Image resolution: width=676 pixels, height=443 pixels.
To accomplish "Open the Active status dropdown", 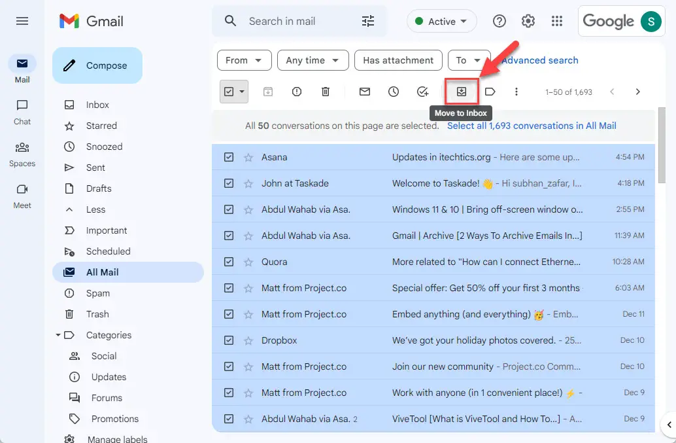I will (x=441, y=21).
